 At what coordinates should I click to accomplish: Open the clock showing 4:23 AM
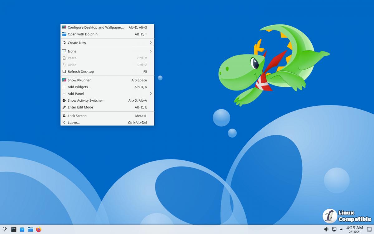pyautogui.click(x=355, y=229)
